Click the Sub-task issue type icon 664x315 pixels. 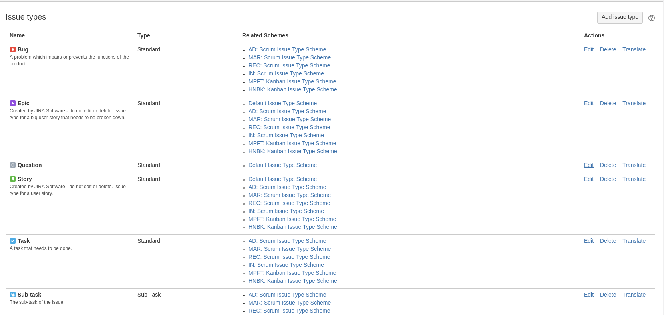(x=13, y=295)
